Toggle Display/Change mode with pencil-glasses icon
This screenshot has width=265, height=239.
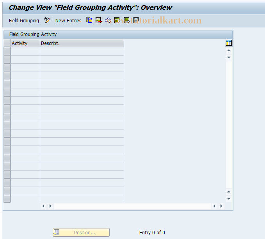click(47, 20)
